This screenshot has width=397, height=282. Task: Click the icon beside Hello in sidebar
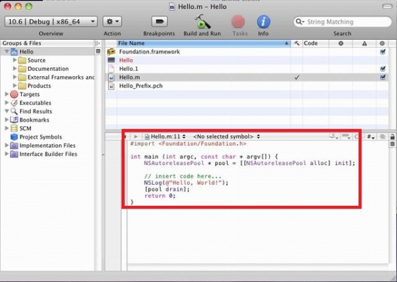pos(98,52)
